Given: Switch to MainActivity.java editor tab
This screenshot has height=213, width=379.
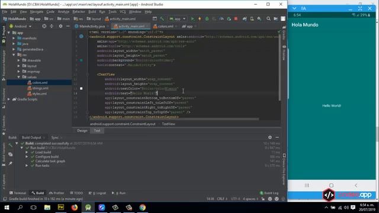Looking at the screenshot, I should [92, 26].
